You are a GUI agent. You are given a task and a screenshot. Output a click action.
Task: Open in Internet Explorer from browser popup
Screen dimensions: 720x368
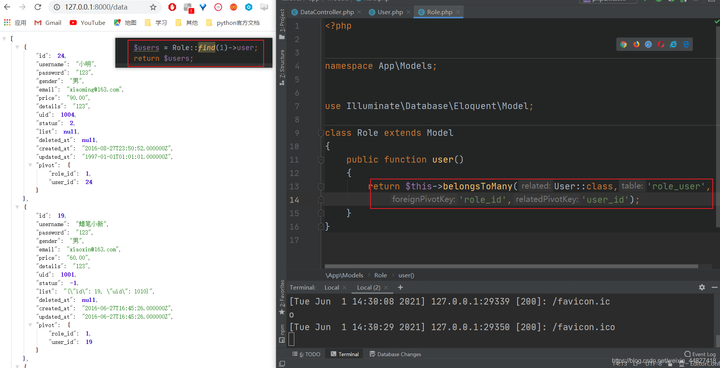pyautogui.click(x=673, y=44)
